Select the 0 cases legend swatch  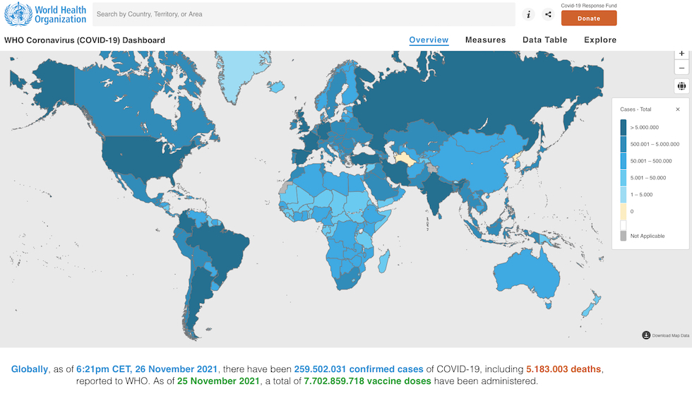click(x=623, y=211)
